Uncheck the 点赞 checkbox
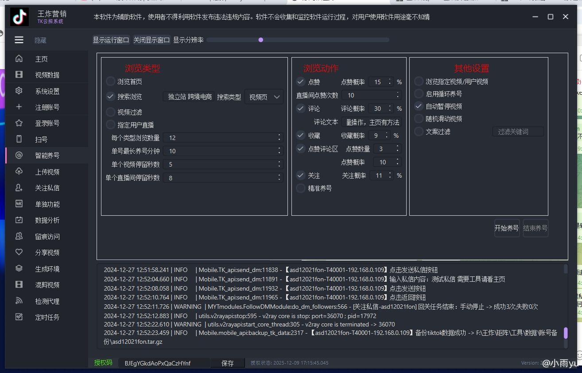Viewport: 582px width, 373px height. pos(301,82)
